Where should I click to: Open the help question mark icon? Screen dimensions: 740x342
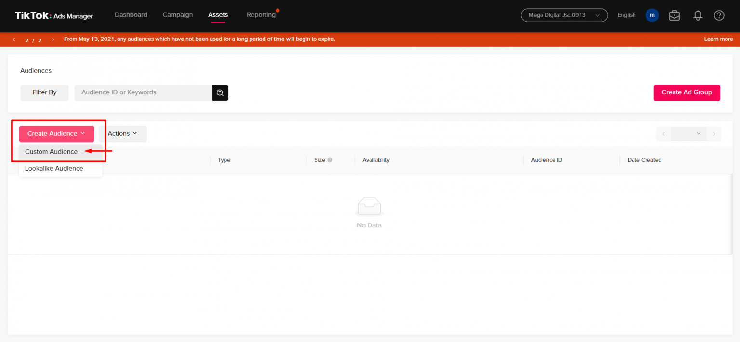(719, 15)
